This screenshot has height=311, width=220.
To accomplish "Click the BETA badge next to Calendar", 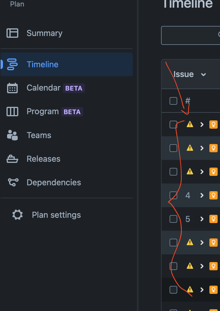I will pyautogui.click(x=74, y=88).
